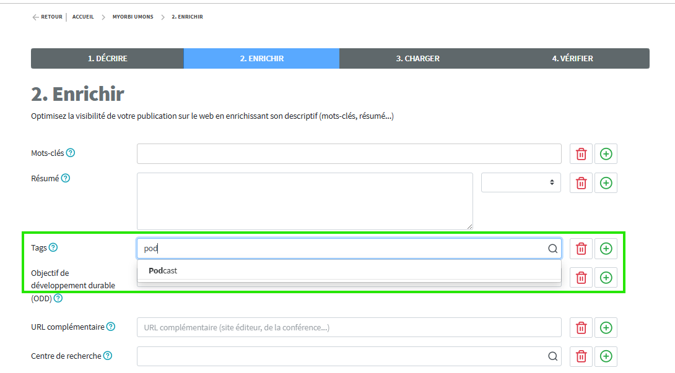Focus the URL complémentaire input field

coord(349,327)
